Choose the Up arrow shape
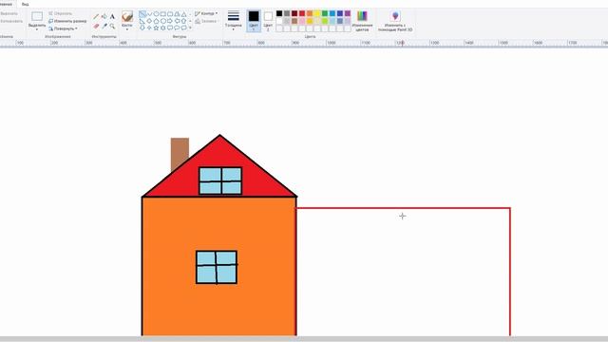The width and height of the screenshot is (608, 342). 183,21
